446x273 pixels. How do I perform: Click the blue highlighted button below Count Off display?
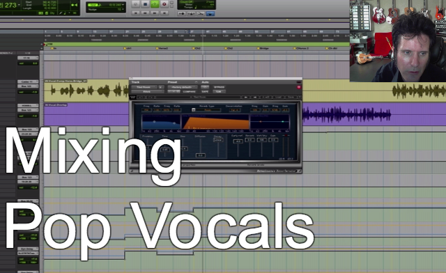click(x=210, y=14)
